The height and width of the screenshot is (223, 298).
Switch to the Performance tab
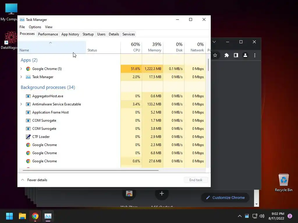48,34
